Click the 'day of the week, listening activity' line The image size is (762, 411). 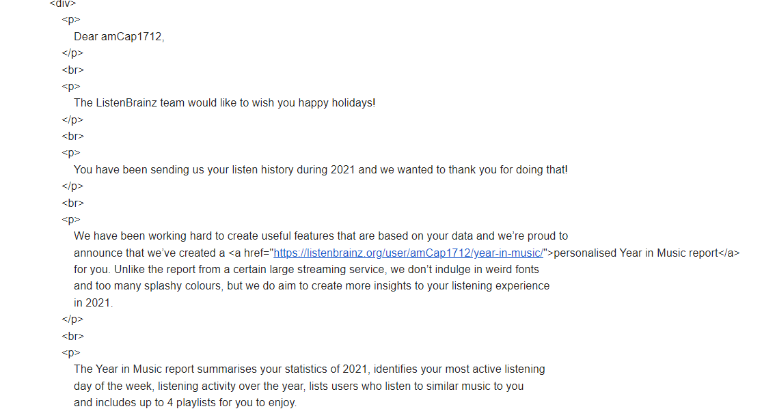299,386
